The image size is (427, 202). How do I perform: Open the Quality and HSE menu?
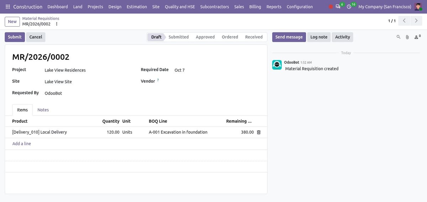pyautogui.click(x=180, y=7)
